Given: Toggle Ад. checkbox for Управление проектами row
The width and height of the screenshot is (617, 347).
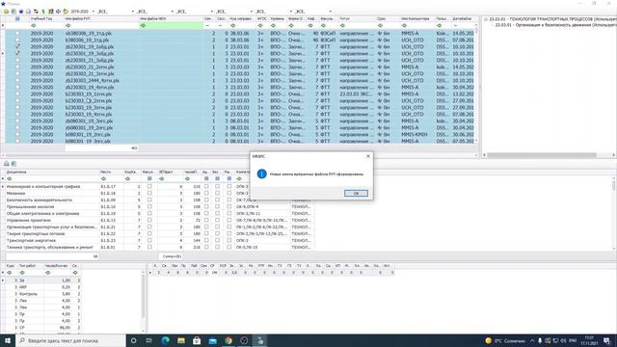Looking at the screenshot, I should click(206, 221).
